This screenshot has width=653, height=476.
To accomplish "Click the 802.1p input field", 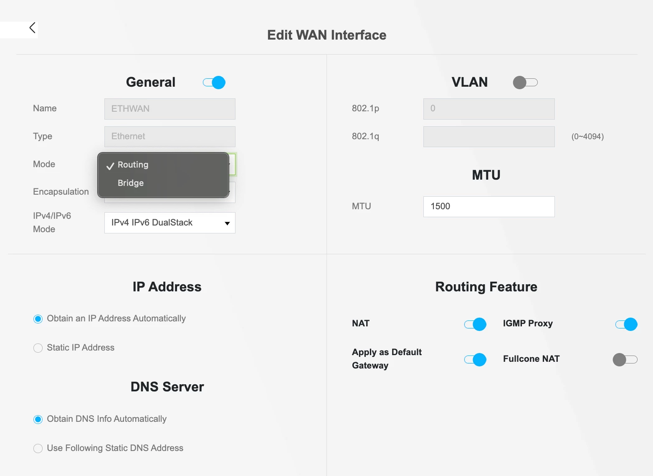I will pyautogui.click(x=488, y=109).
